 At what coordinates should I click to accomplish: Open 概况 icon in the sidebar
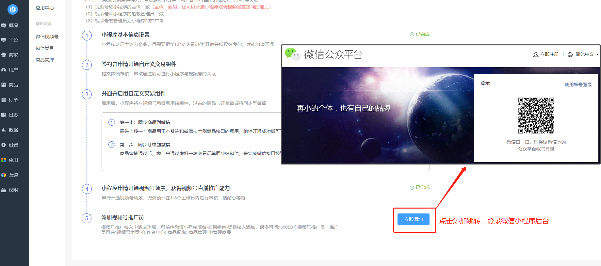(4, 25)
